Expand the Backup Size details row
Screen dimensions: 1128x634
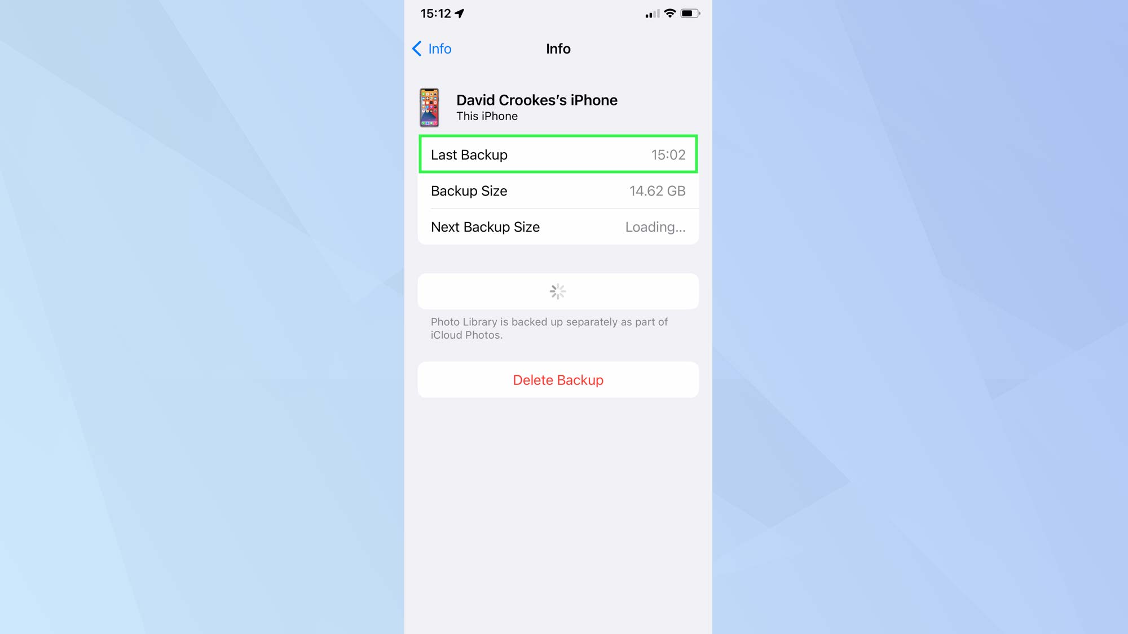558,191
